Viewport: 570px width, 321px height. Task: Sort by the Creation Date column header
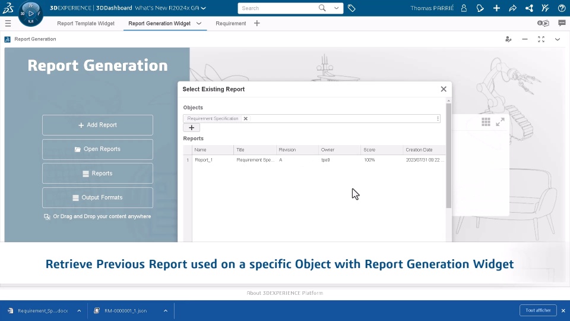[x=424, y=150]
